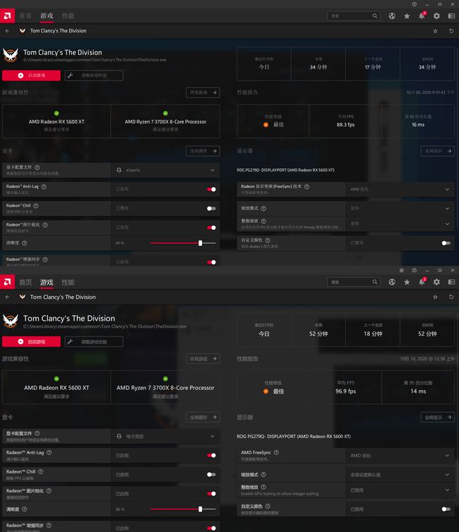Show Radeon Chill info icon in lower window
Viewport: 459px width, 532px height.
pyautogui.click(x=41, y=472)
